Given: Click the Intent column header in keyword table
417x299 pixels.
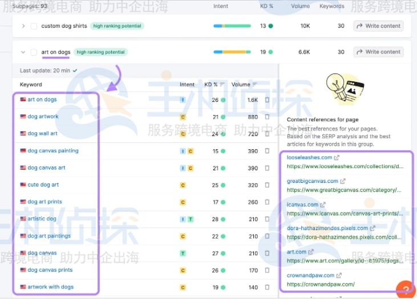Looking at the screenshot, I should click(x=187, y=85).
